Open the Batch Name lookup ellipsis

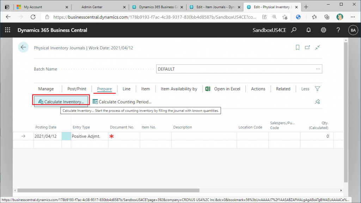pos(318,69)
